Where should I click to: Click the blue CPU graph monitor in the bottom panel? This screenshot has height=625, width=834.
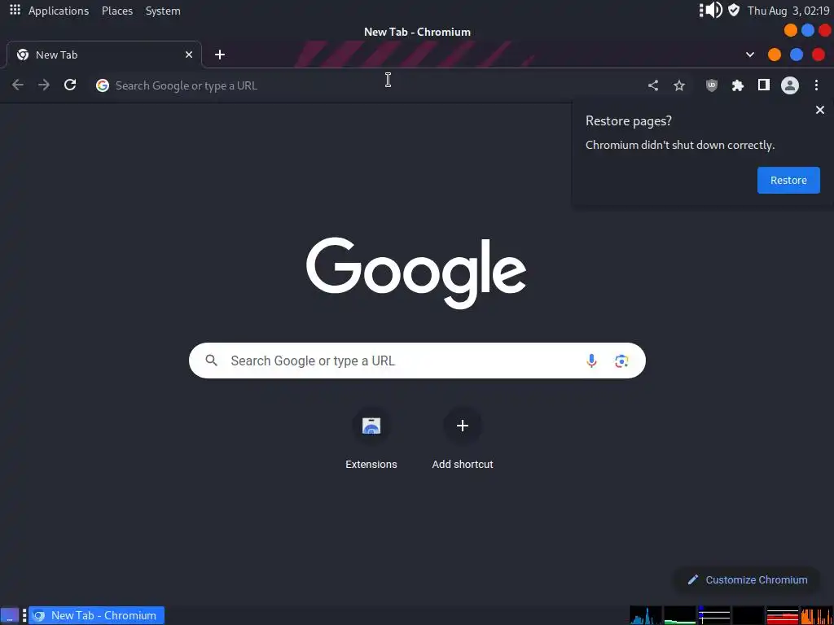point(646,615)
